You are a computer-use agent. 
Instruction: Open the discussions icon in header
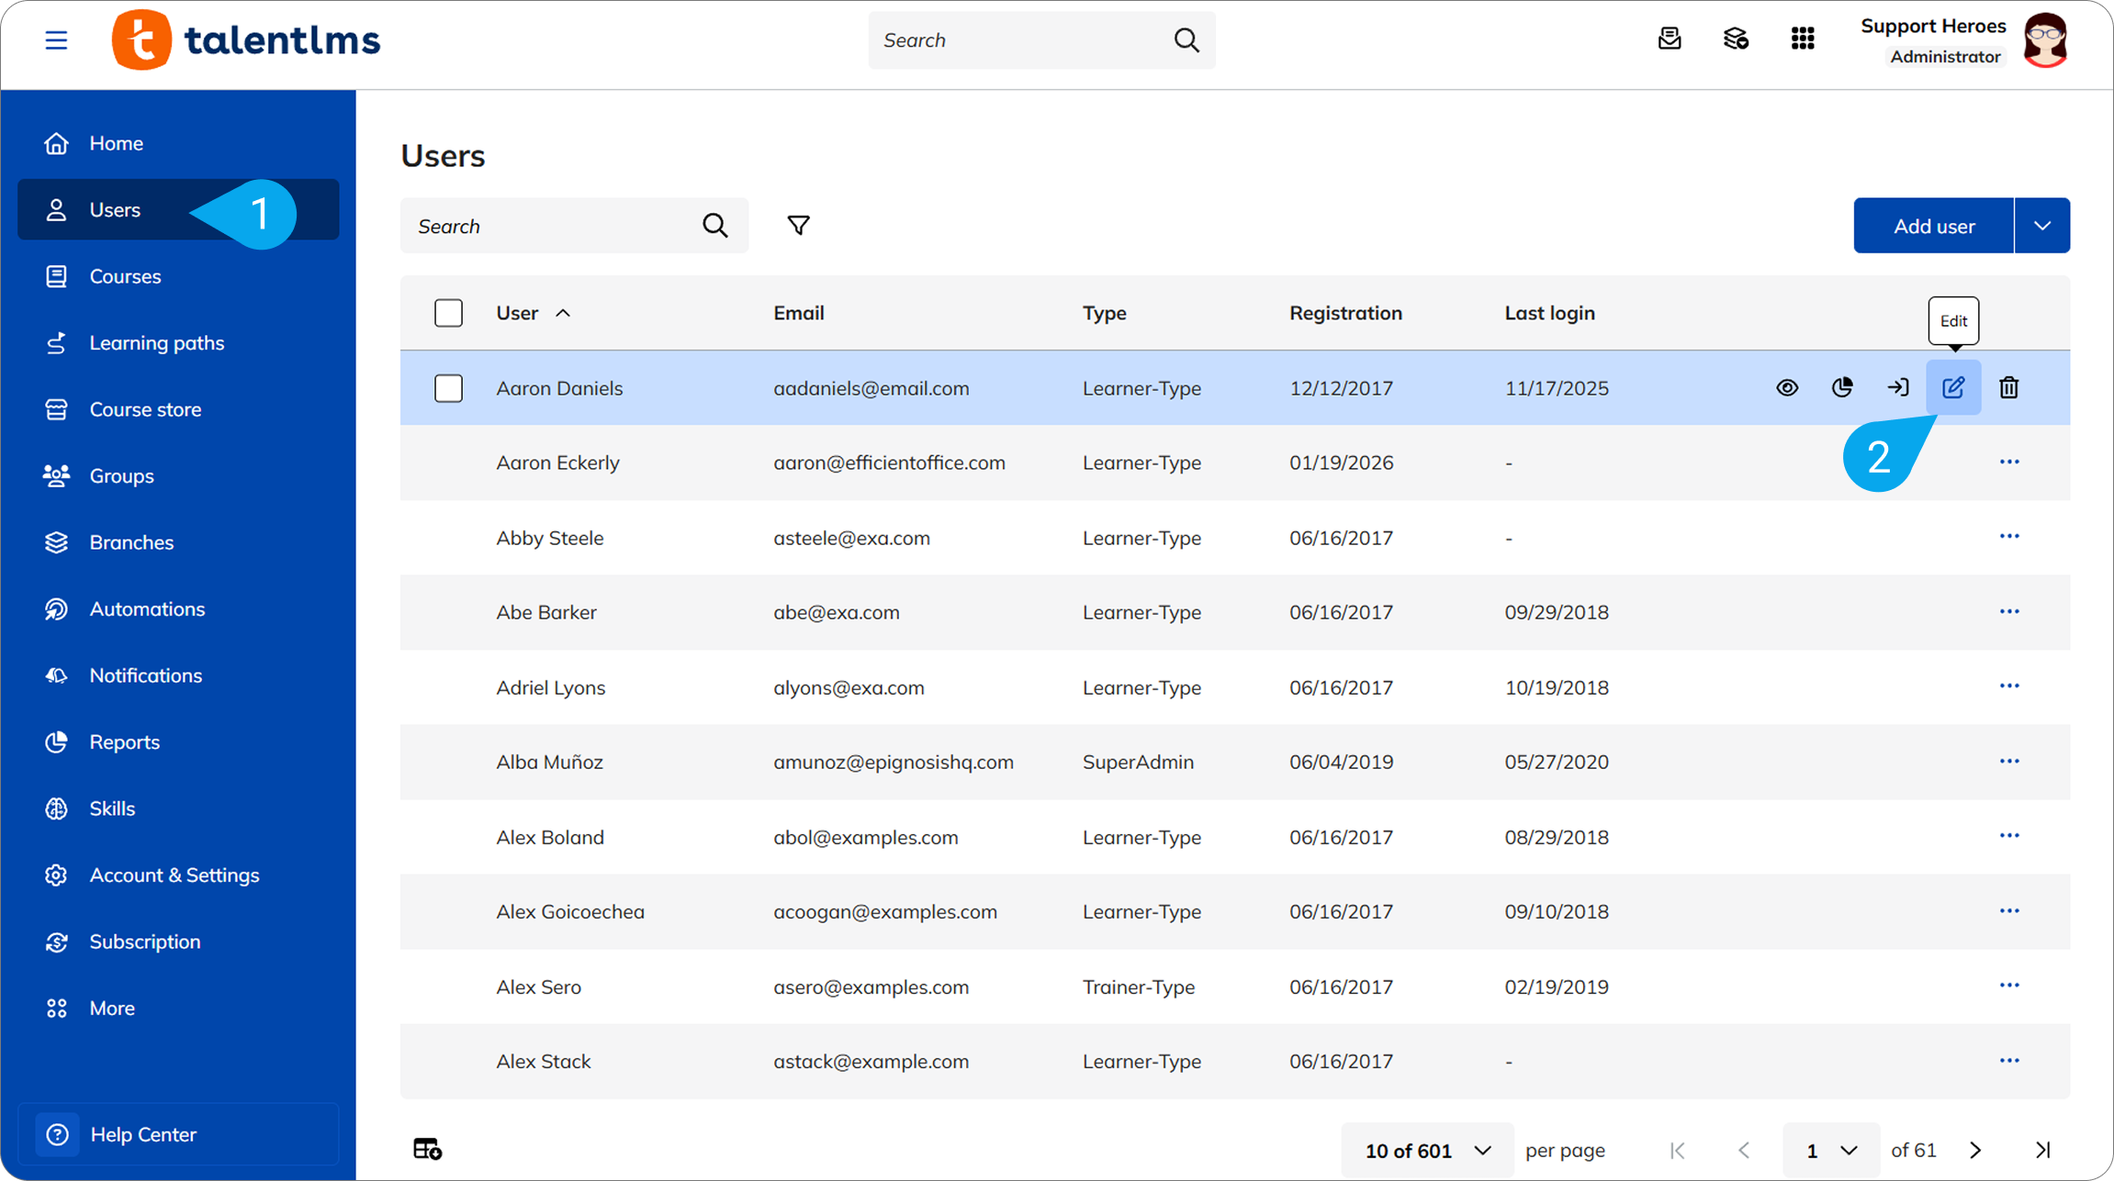1736,39
